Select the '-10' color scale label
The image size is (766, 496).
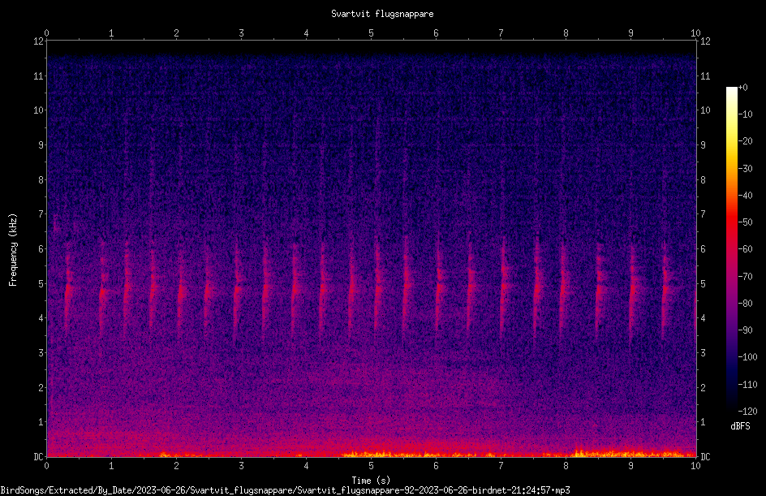[746, 114]
